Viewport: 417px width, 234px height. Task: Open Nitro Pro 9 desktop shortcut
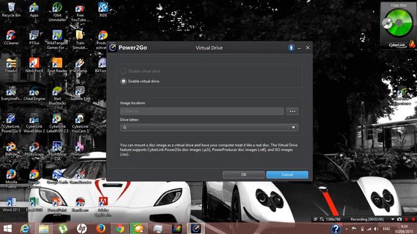pos(34,65)
